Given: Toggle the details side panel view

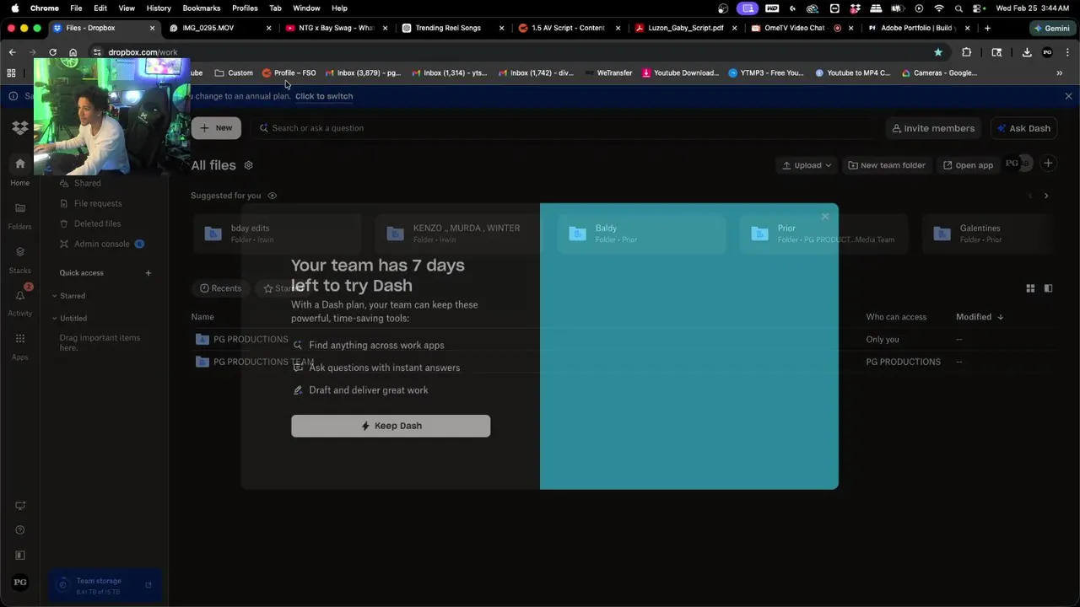Looking at the screenshot, I should click(x=1049, y=288).
